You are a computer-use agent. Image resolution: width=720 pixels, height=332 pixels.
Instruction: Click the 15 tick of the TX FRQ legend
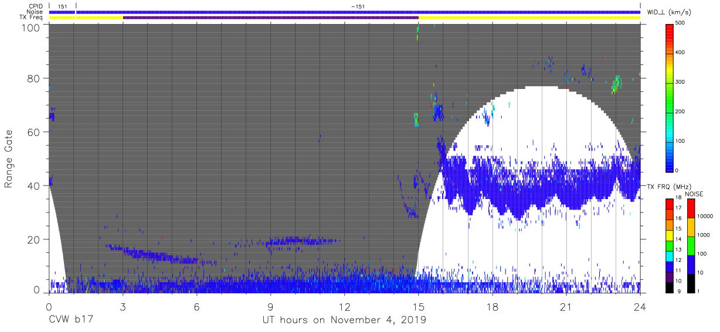(677, 228)
